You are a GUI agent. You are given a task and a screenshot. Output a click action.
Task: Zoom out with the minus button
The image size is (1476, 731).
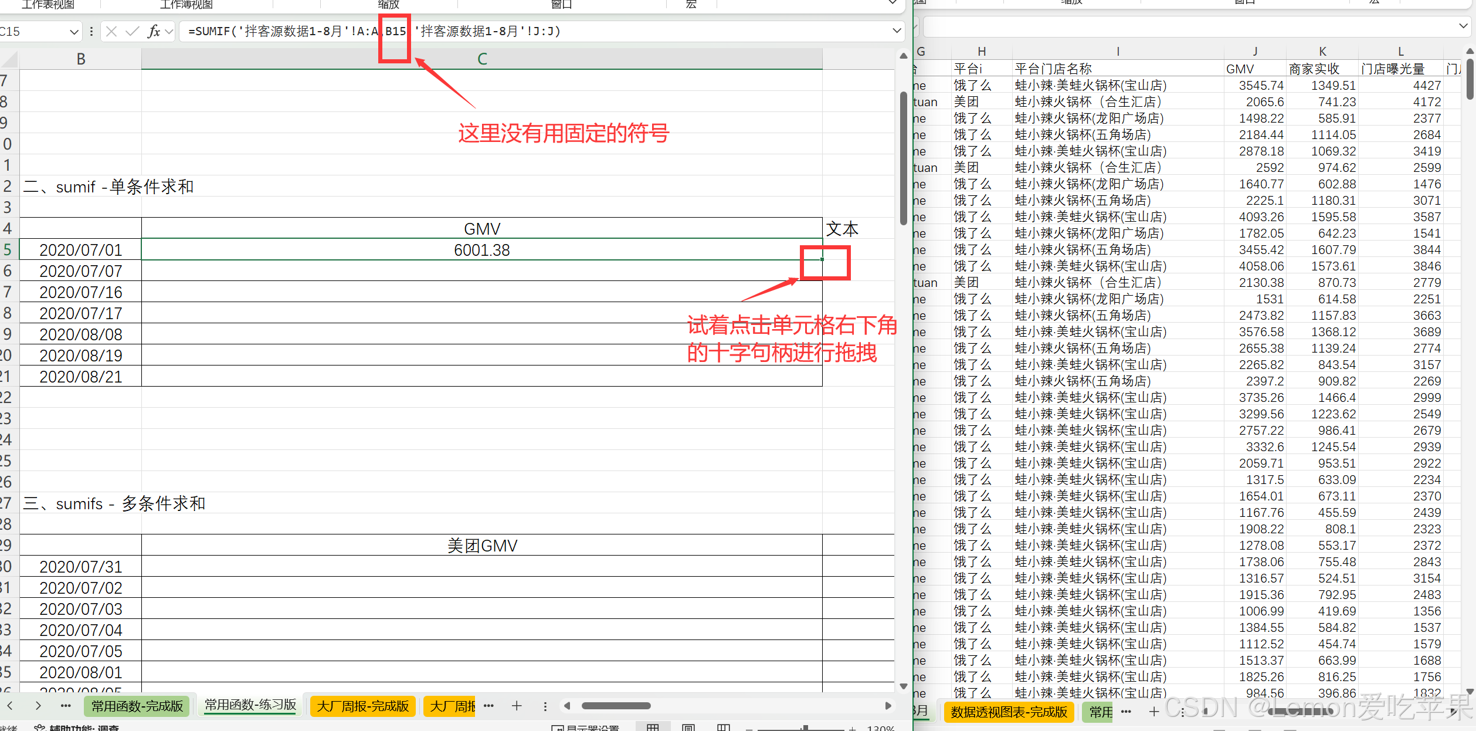(x=749, y=729)
